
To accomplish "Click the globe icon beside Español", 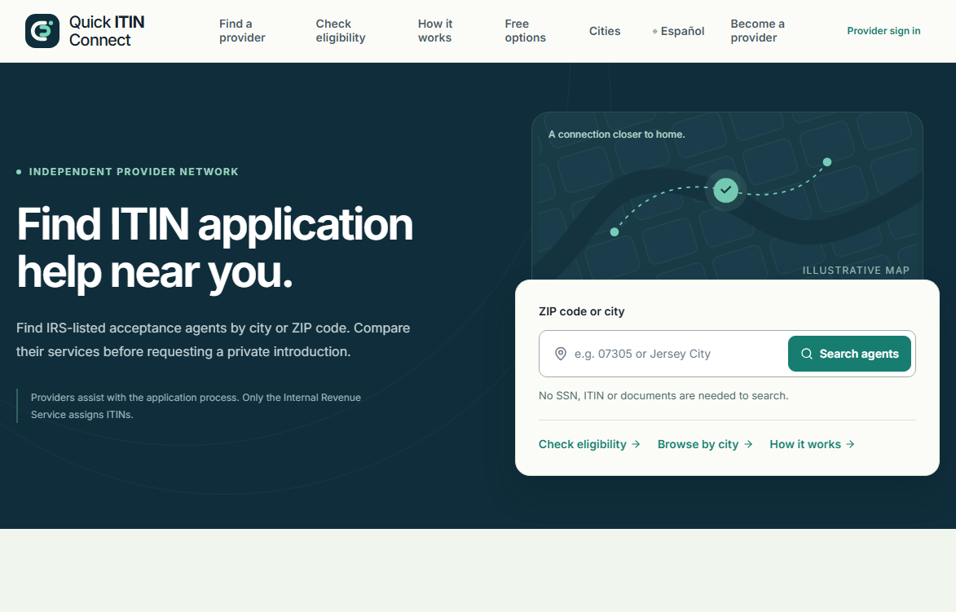I will (654, 31).
